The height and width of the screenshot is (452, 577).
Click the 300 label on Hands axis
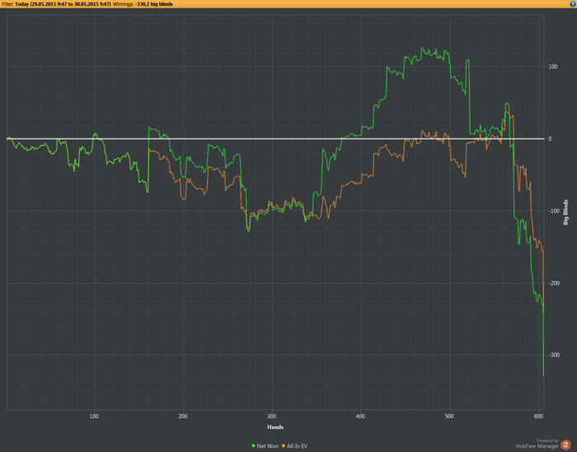[x=271, y=416]
